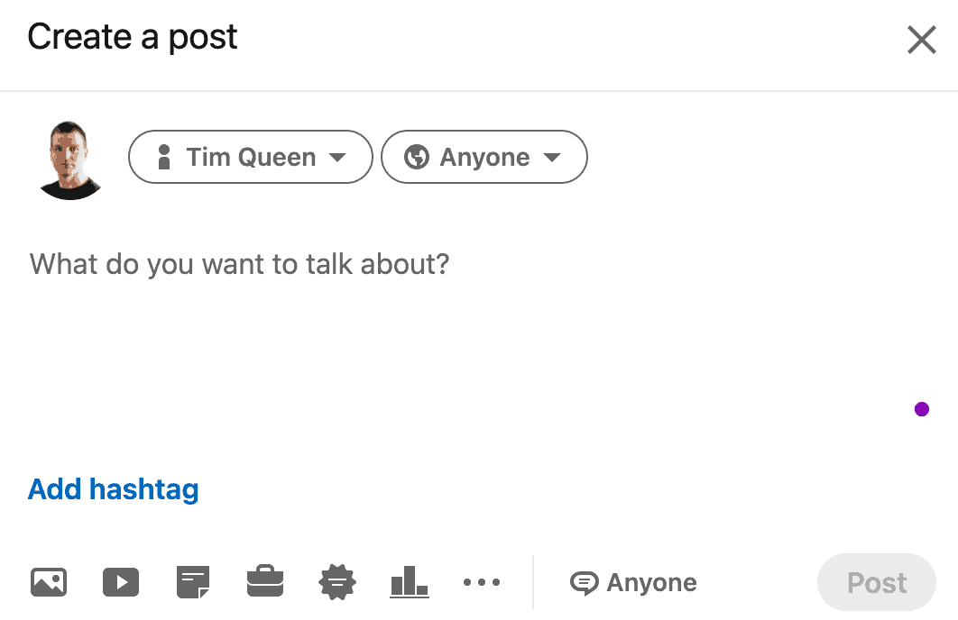Click the briefcase hiring icon
This screenshot has width=958, height=620.
(x=265, y=582)
